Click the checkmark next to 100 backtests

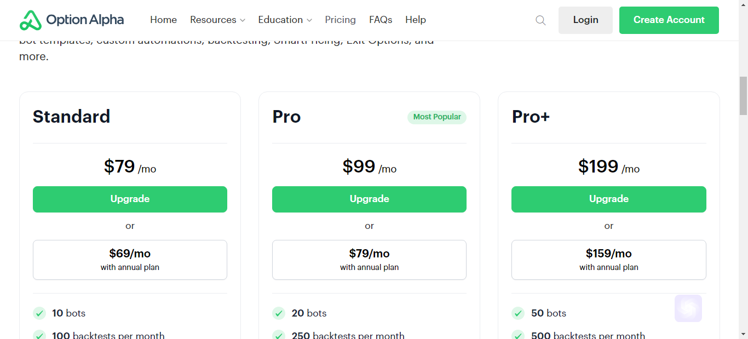tap(39, 335)
